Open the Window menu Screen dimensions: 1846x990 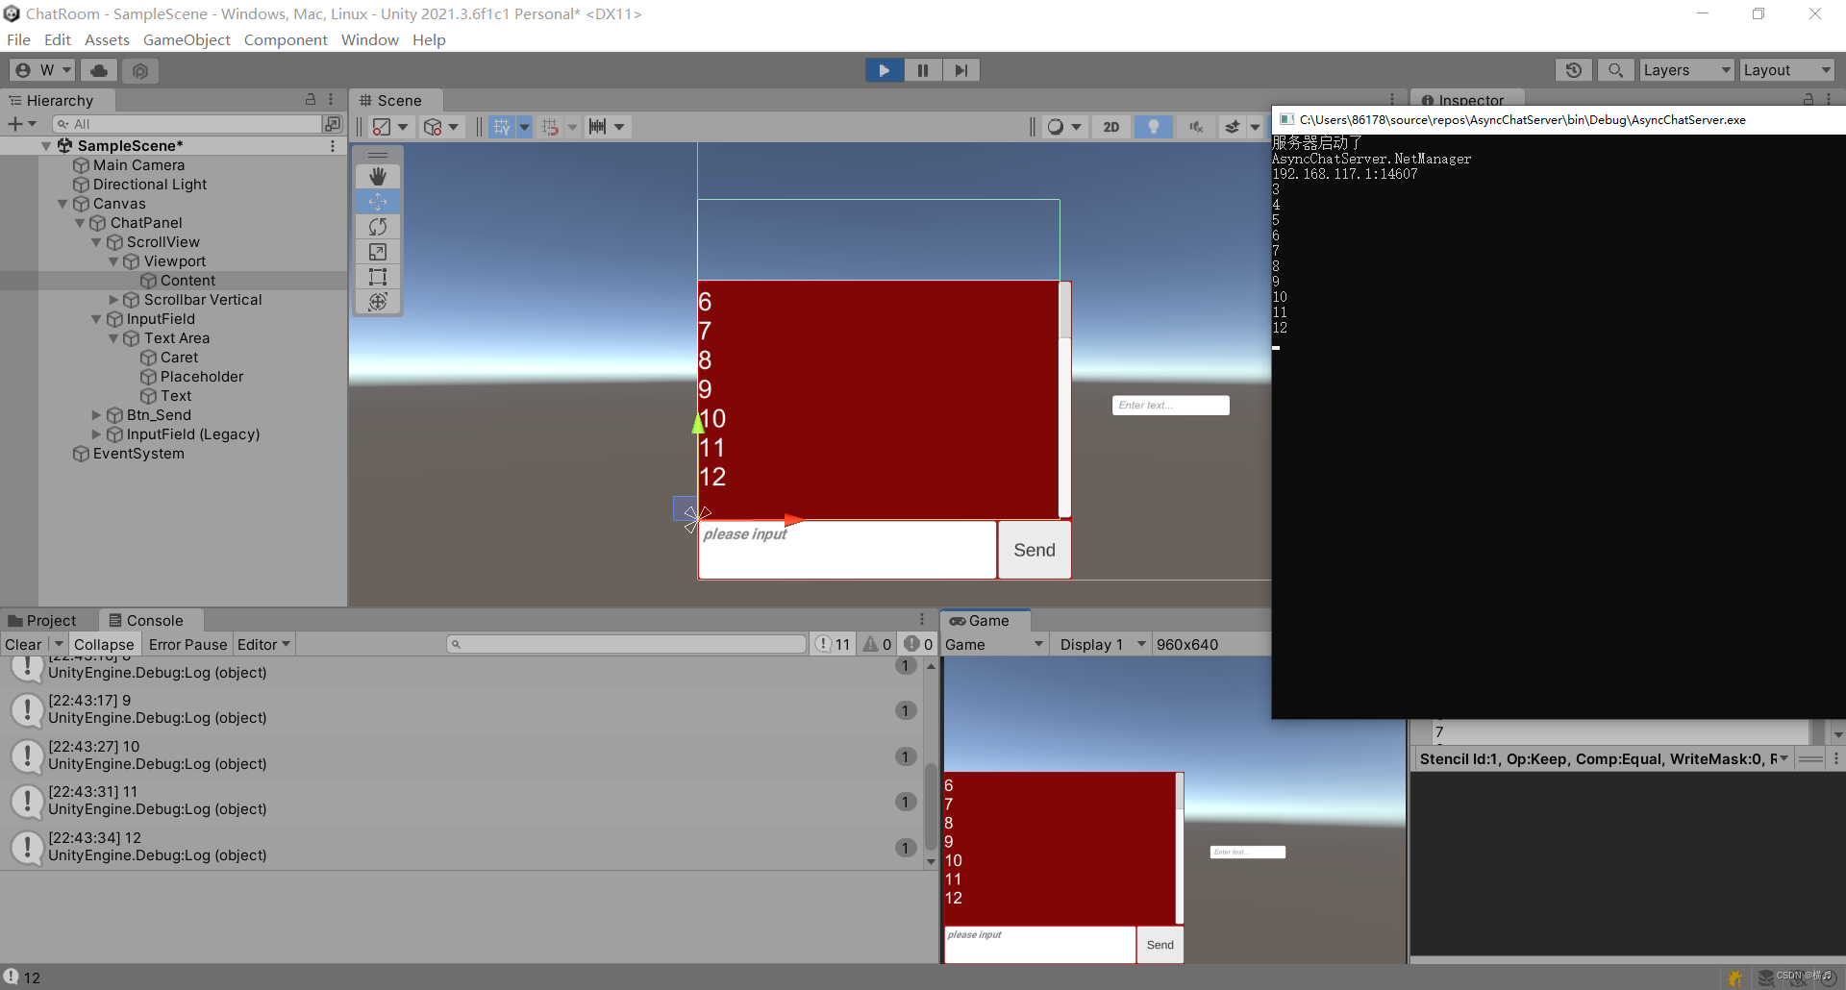point(369,39)
